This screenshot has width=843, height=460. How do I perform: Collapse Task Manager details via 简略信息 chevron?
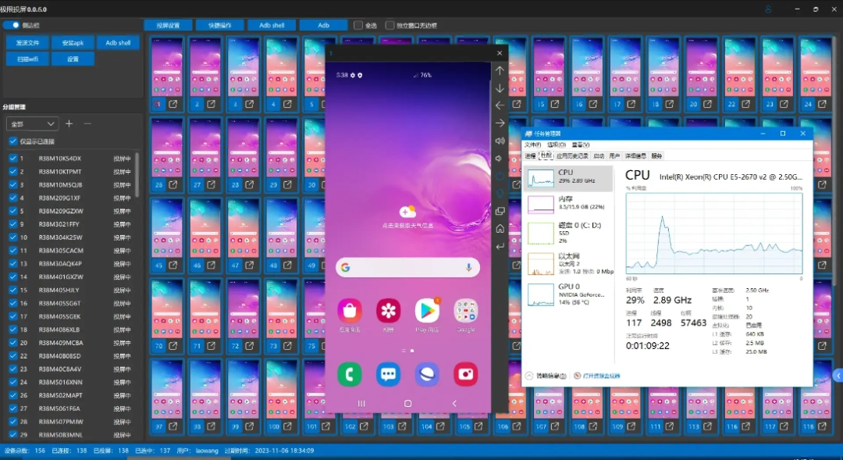tap(529, 376)
